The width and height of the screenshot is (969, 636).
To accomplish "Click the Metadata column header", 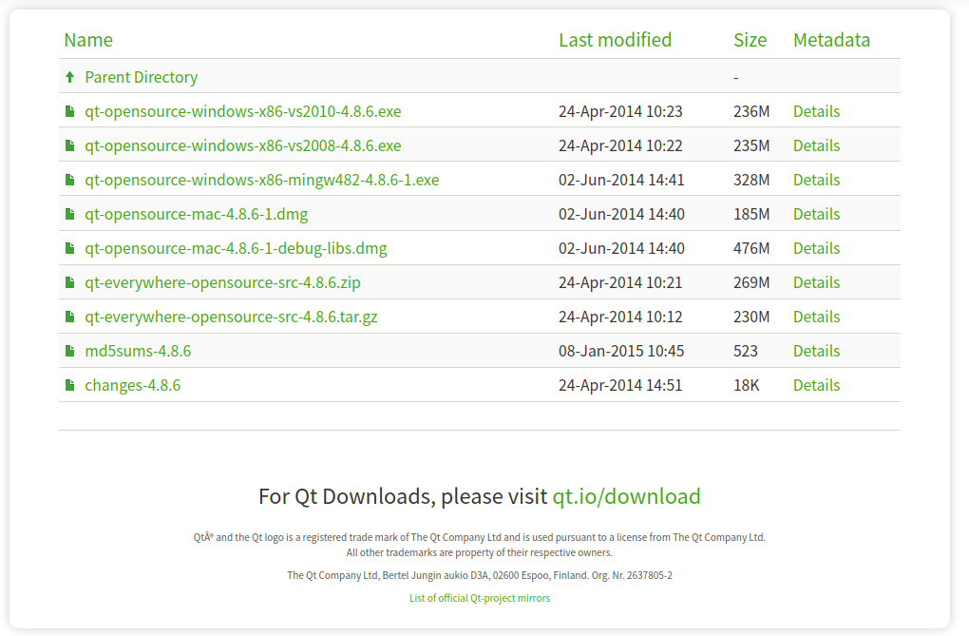I will point(831,40).
